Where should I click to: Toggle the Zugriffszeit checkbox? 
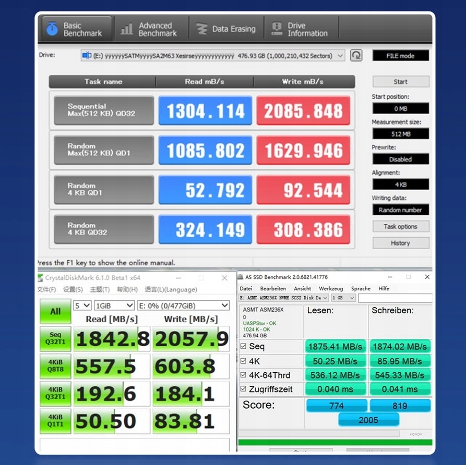click(243, 389)
